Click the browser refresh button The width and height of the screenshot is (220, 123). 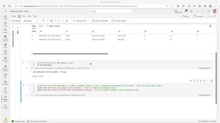(4, 6)
